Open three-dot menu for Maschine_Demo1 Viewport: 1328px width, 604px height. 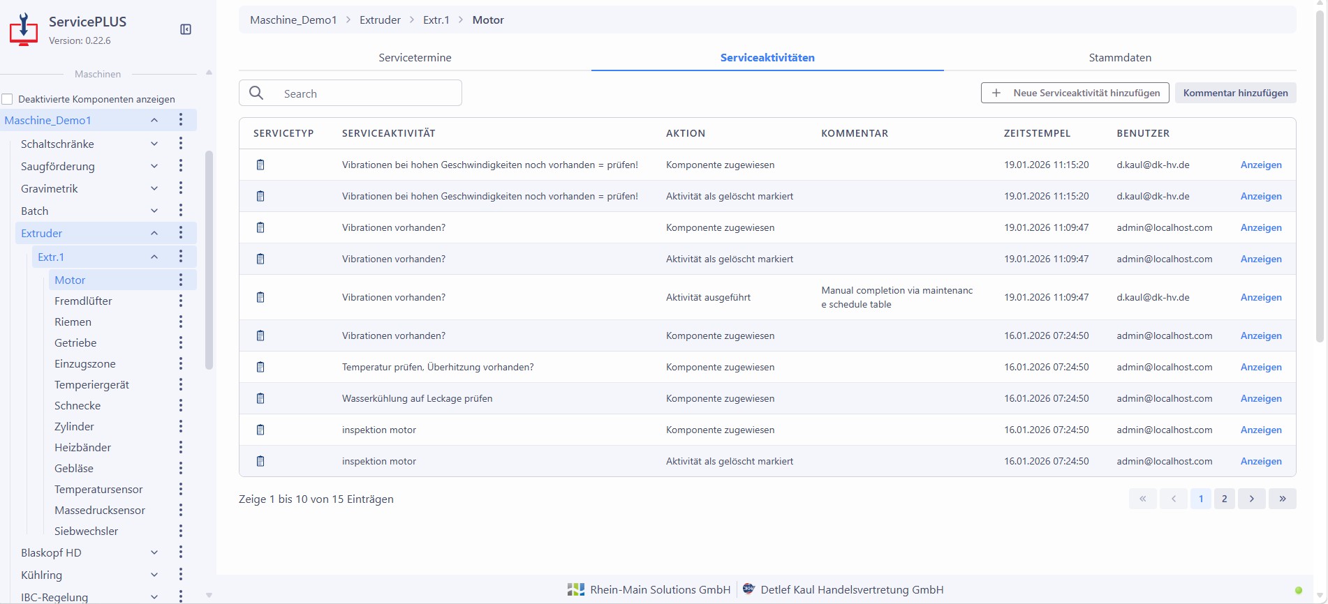coord(181,120)
